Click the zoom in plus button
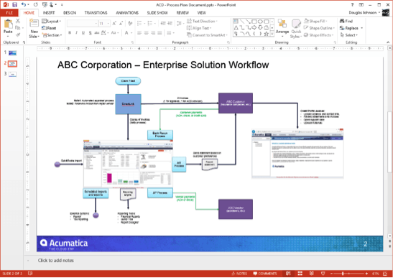 click(x=366, y=274)
